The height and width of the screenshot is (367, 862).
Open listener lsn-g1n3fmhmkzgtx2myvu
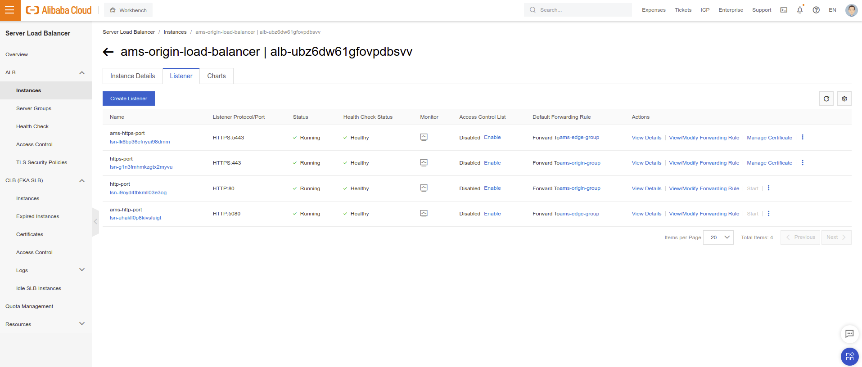tap(141, 167)
